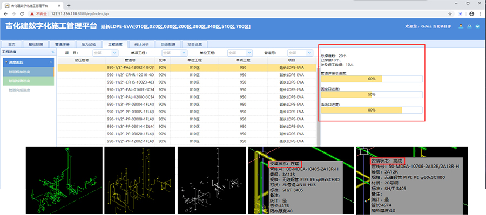Click the user profile icon in header
The image size is (486, 215).
(461, 26)
